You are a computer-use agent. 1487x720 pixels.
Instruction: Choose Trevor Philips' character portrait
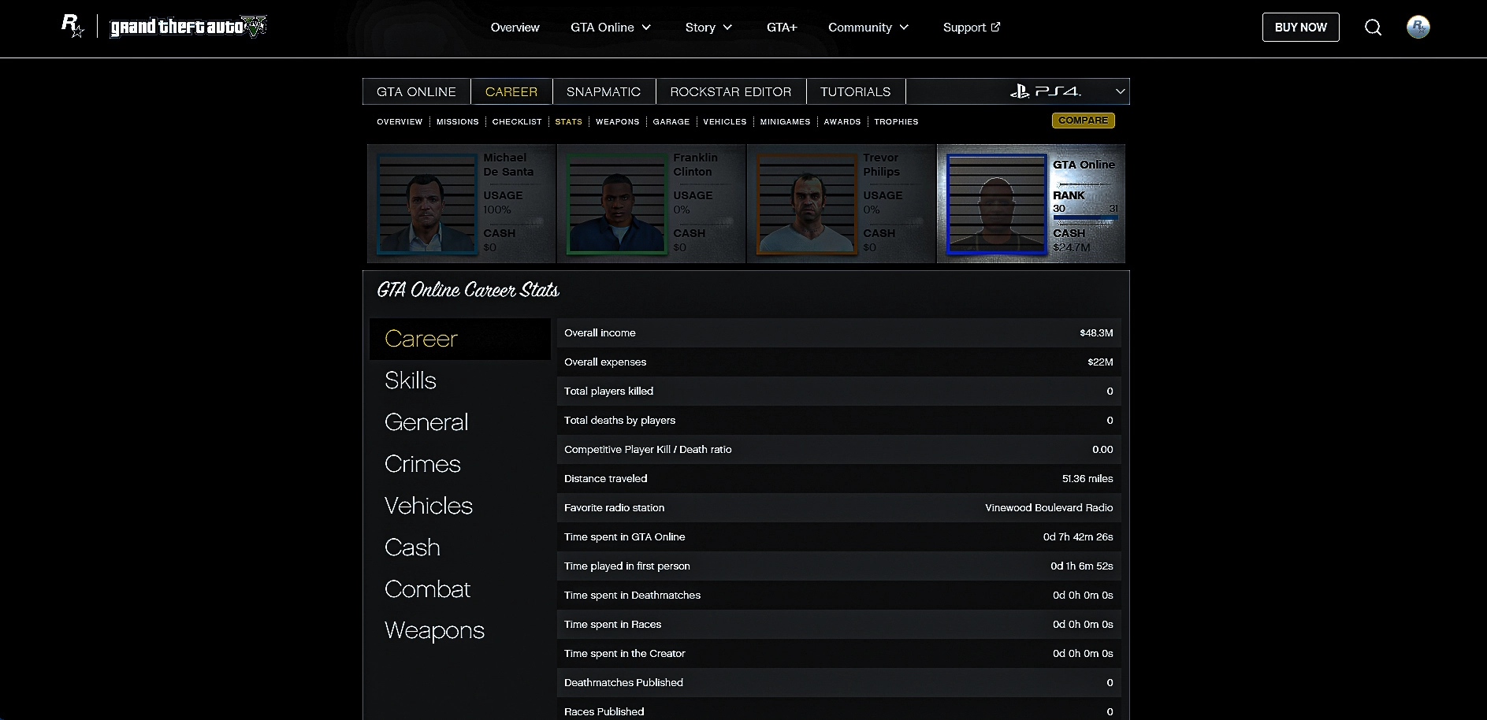tap(805, 204)
